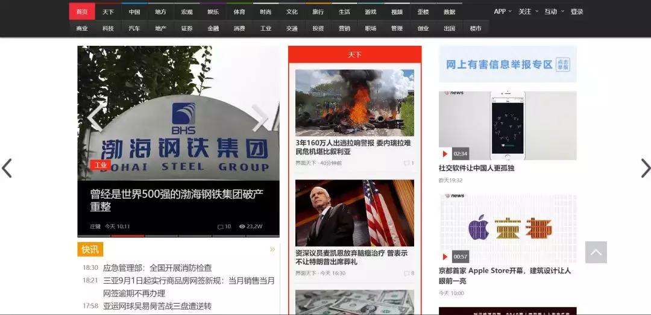651x315 pixels.
Task: Click the comment icon on the 麦凯恩 article
Action: 406,273
